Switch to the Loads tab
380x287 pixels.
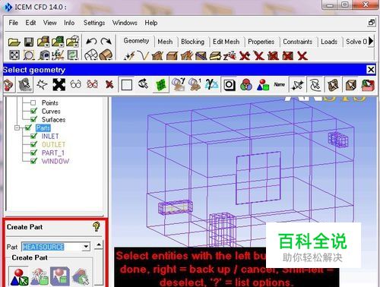329,42
